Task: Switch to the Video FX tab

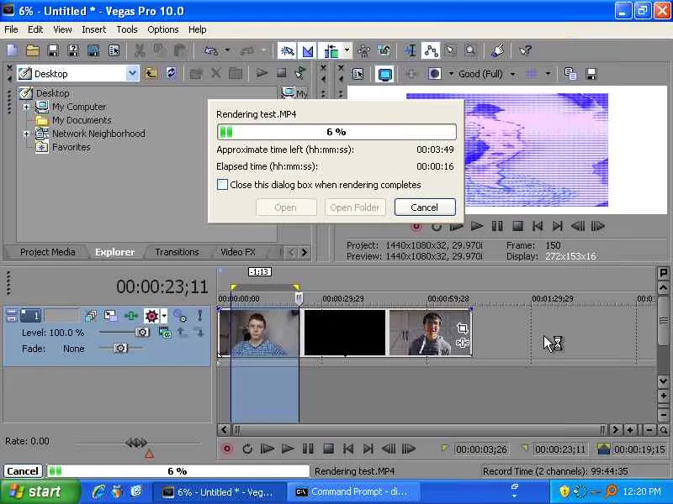Action: 238,252
